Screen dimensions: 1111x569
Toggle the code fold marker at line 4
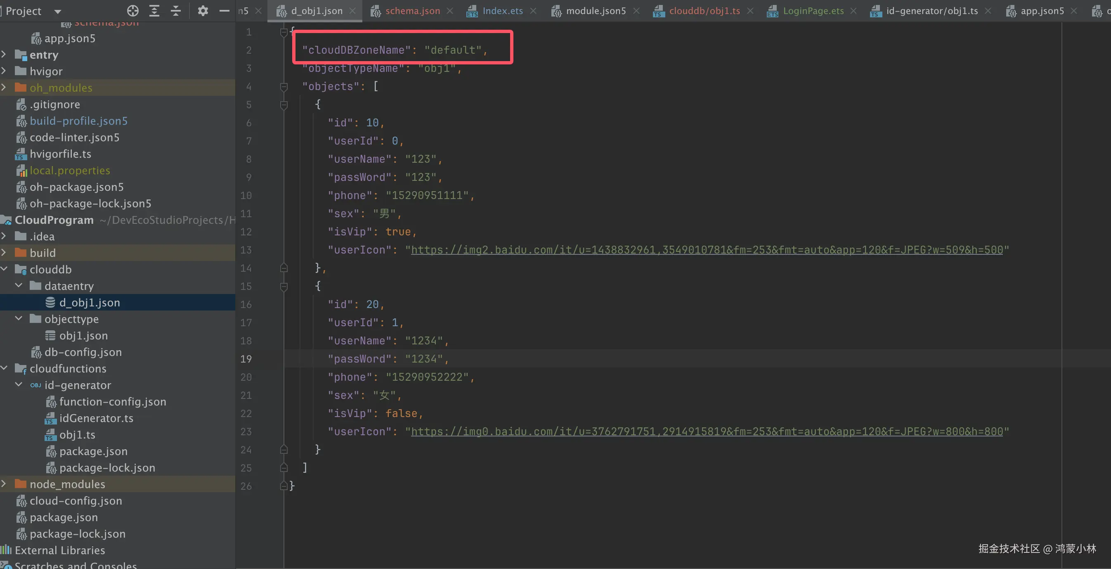click(x=284, y=87)
